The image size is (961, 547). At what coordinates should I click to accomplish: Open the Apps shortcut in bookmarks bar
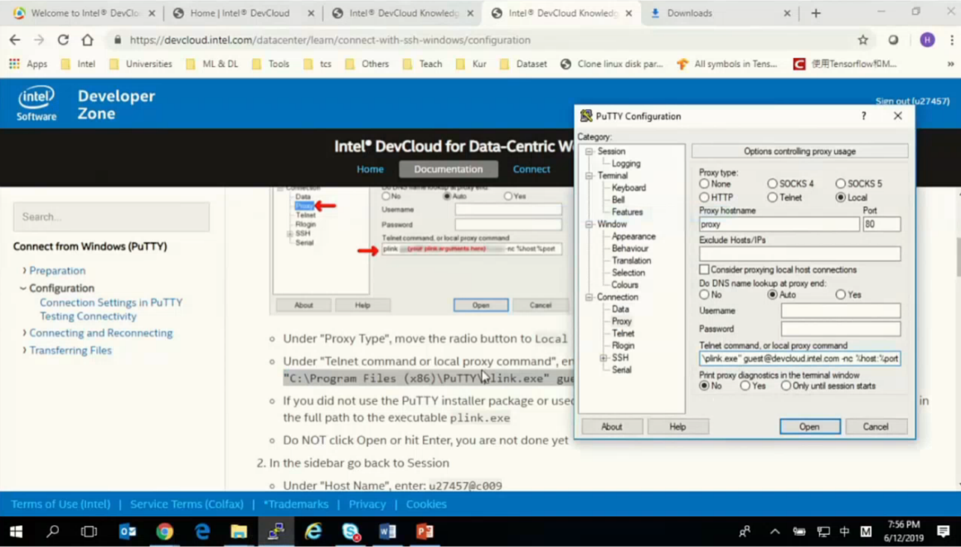(27, 64)
